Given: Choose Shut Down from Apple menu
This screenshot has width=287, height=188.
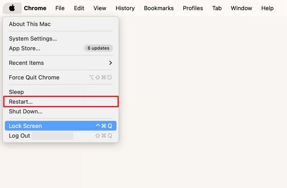Looking at the screenshot, I should tap(60, 111).
